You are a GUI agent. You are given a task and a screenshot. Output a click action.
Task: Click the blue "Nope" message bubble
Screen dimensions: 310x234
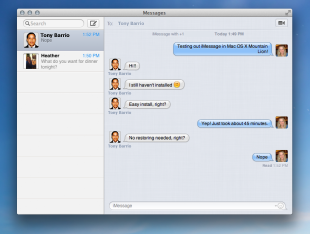[x=262, y=157]
